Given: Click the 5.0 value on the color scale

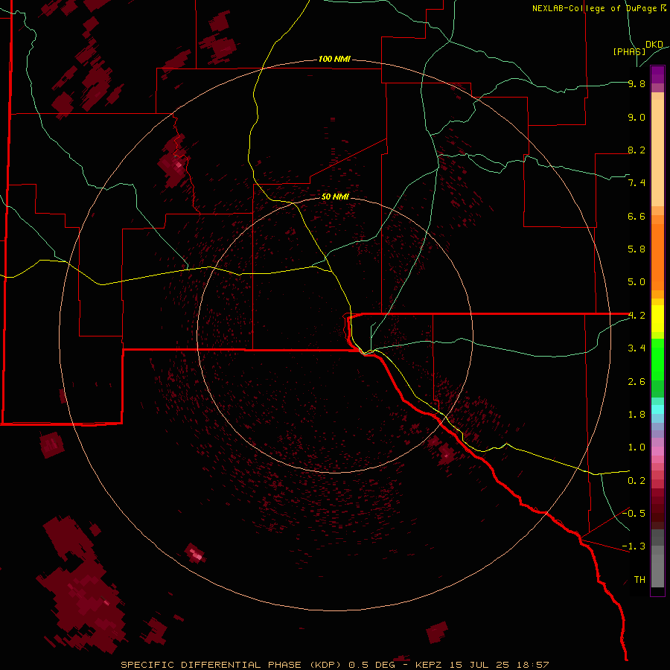Looking at the screenshot, I should tap(636, 282).
